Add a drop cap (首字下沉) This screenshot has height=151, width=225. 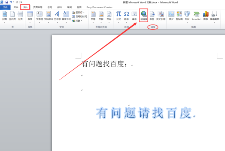pyautogui.click(x=66, y=17)
